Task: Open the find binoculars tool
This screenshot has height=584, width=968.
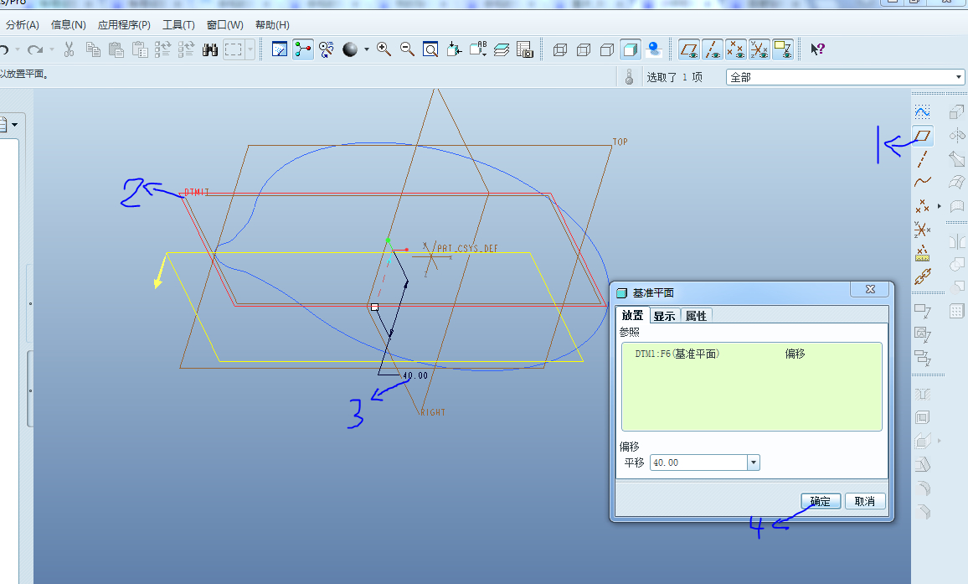Action: coord(210,49)
